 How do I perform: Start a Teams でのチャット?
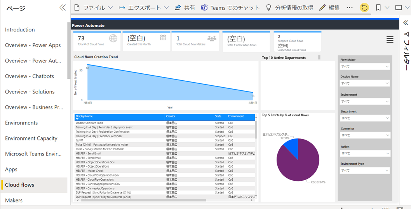point(230,8)
